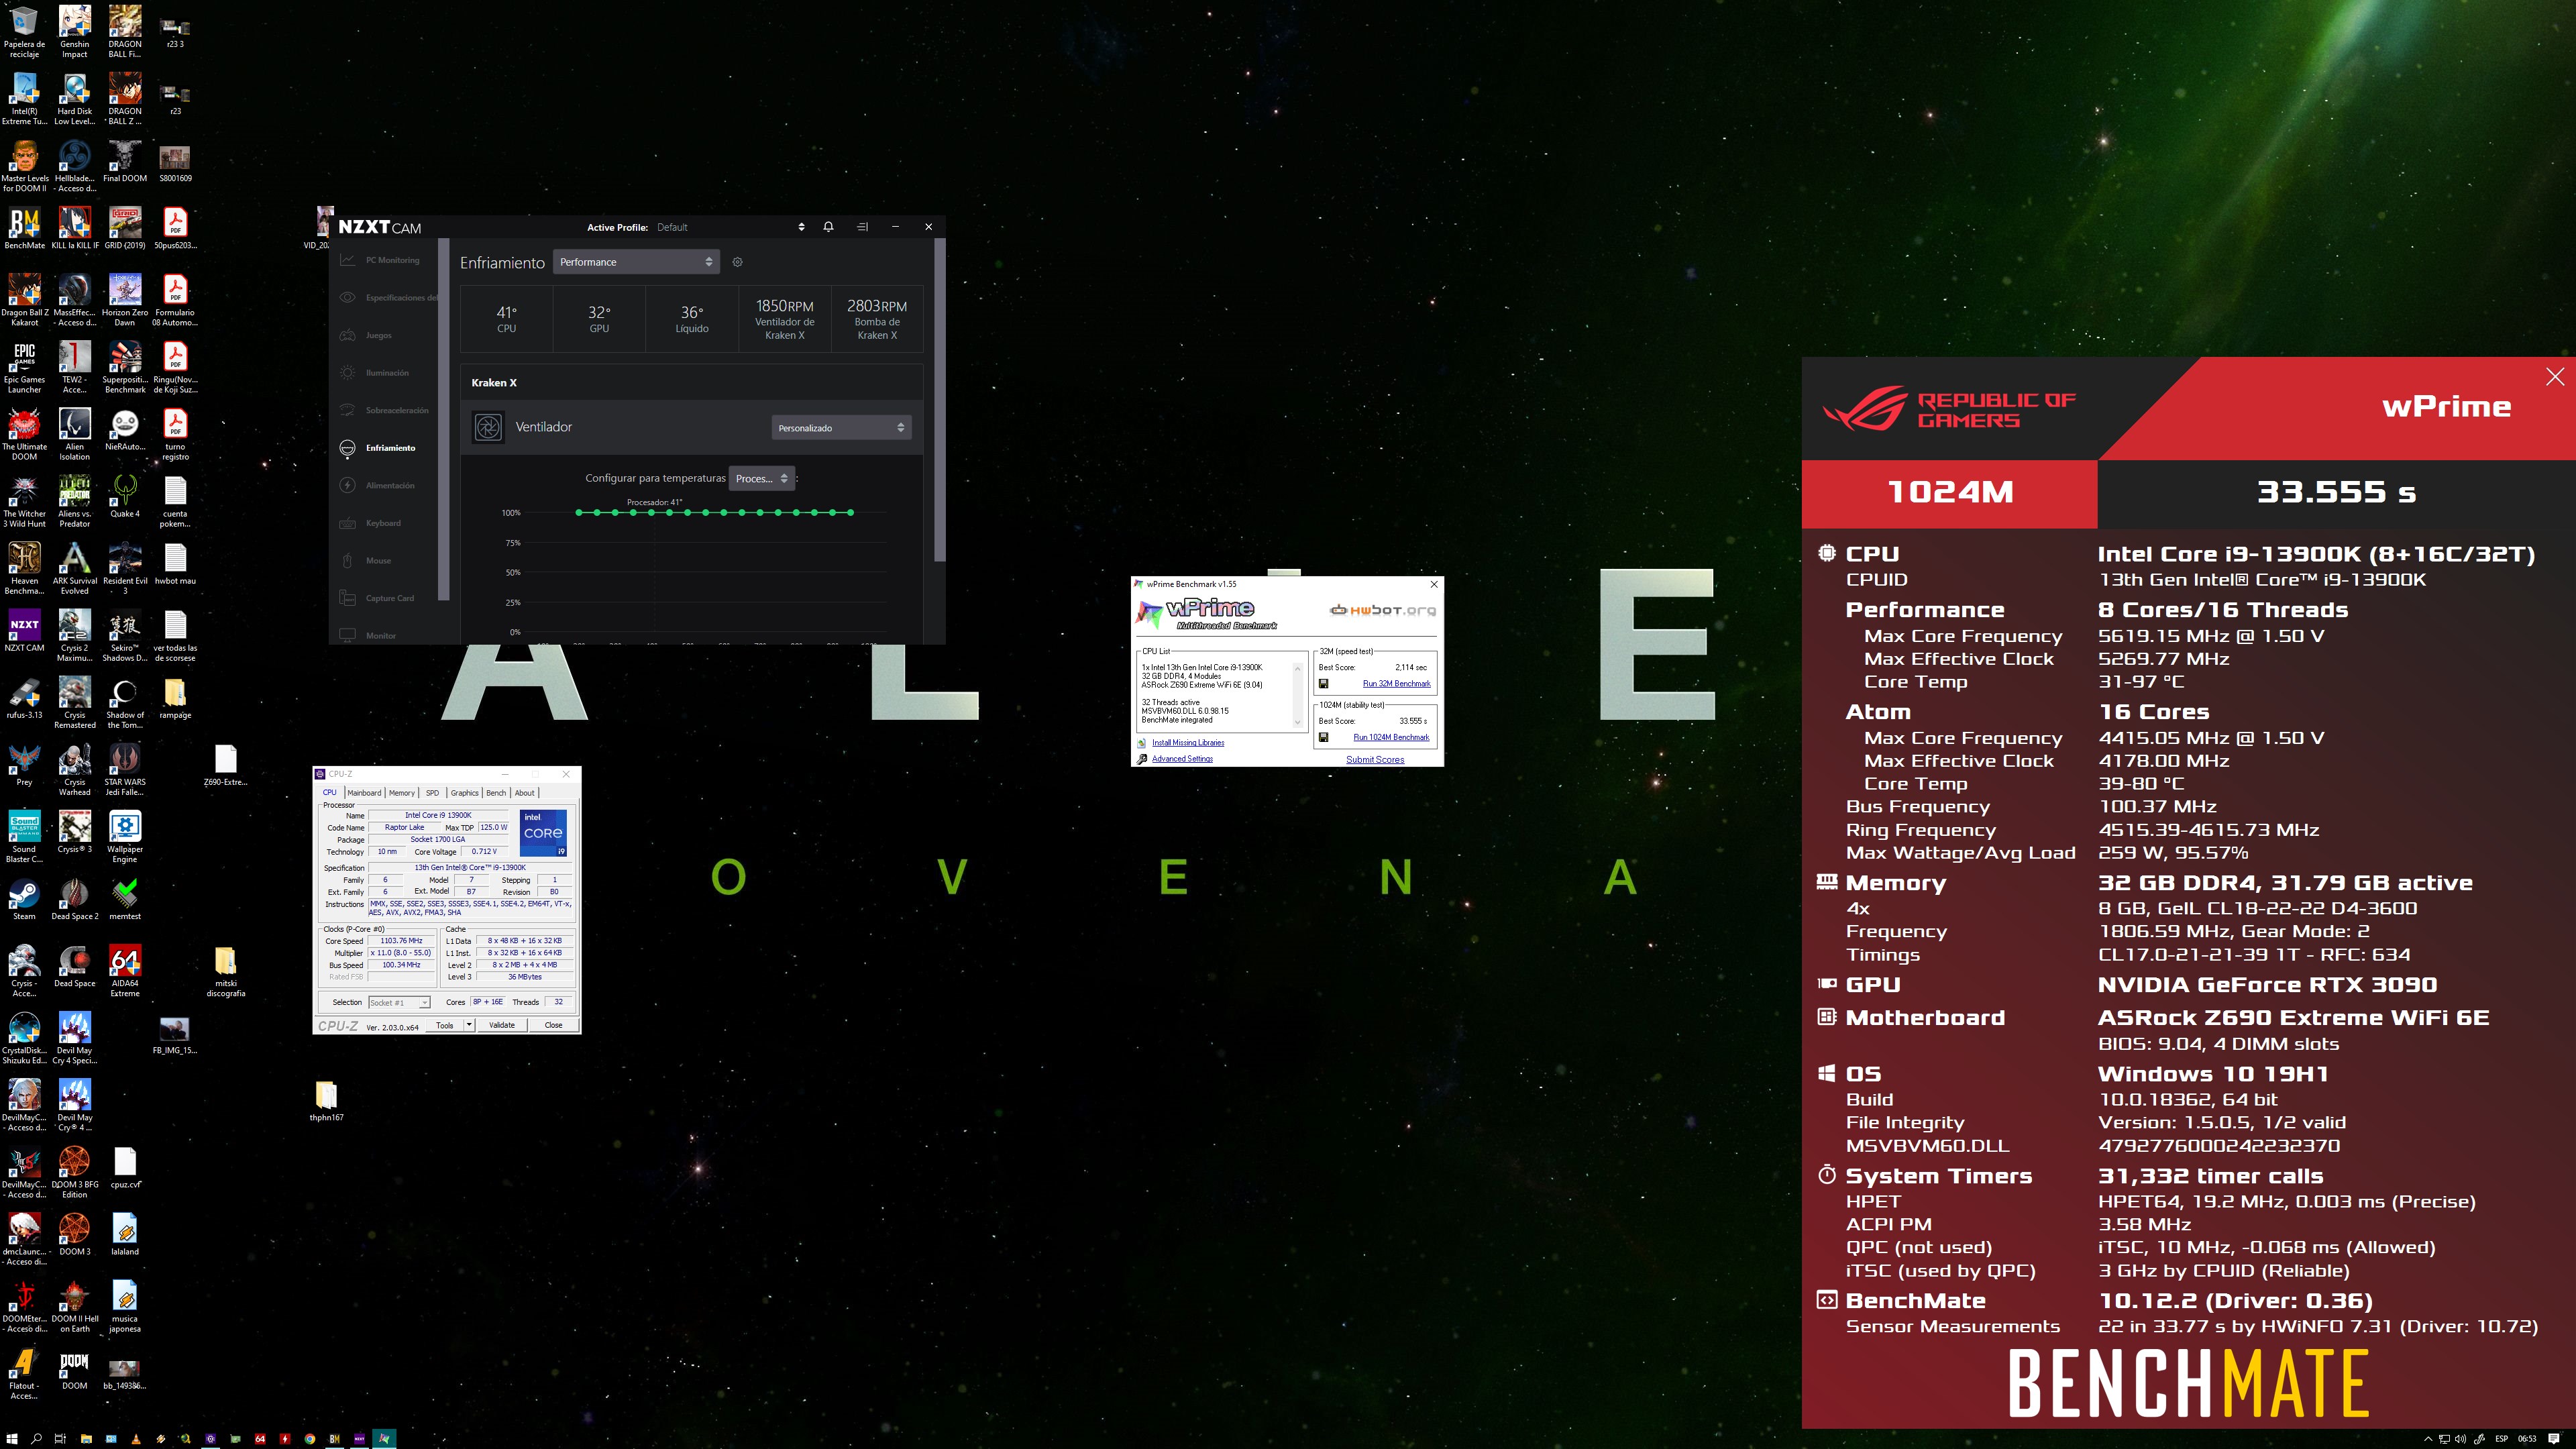2576x1449 pixels.
Task: Switch to the Bench tab in CPU-Z
Action: [496, 792]
